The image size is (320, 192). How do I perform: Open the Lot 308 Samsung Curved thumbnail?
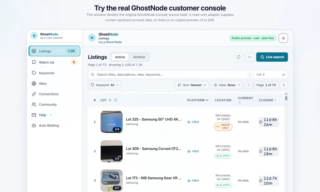[x=112, y=151]
